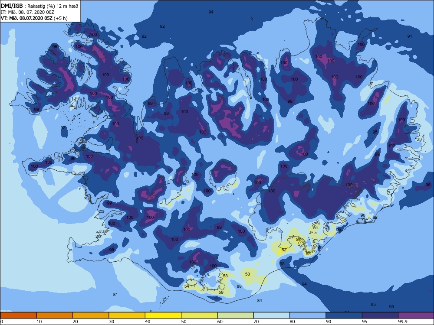
Task: Select the '40' legend scale label
Action: tap(148, 322)
